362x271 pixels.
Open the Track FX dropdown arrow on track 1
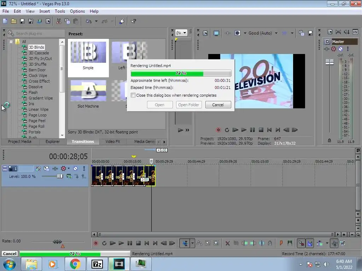[x=69, y=169]
